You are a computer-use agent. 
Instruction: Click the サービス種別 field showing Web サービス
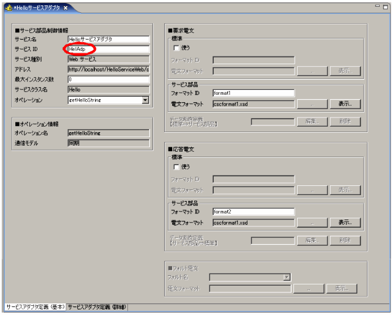pos(109,59)
